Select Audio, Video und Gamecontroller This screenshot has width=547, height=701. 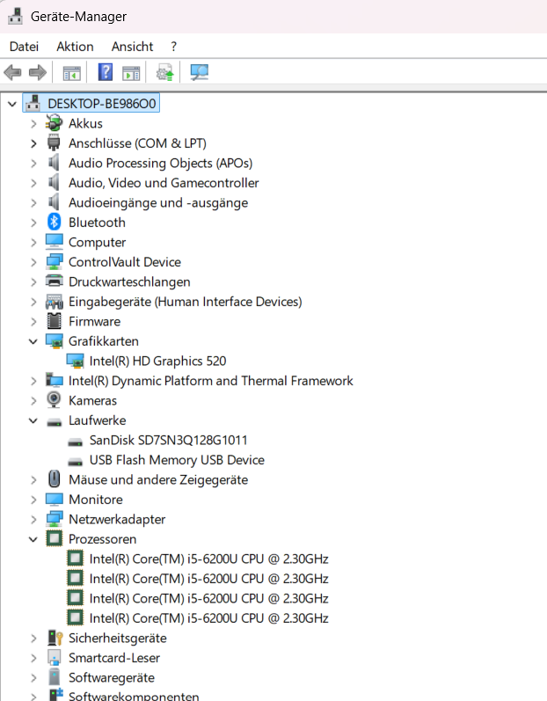click(164, 183)
